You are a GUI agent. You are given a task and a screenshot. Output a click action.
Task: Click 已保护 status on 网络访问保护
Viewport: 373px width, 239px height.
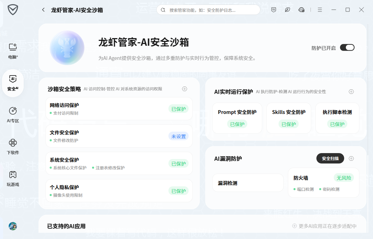(x=179, y=109)
